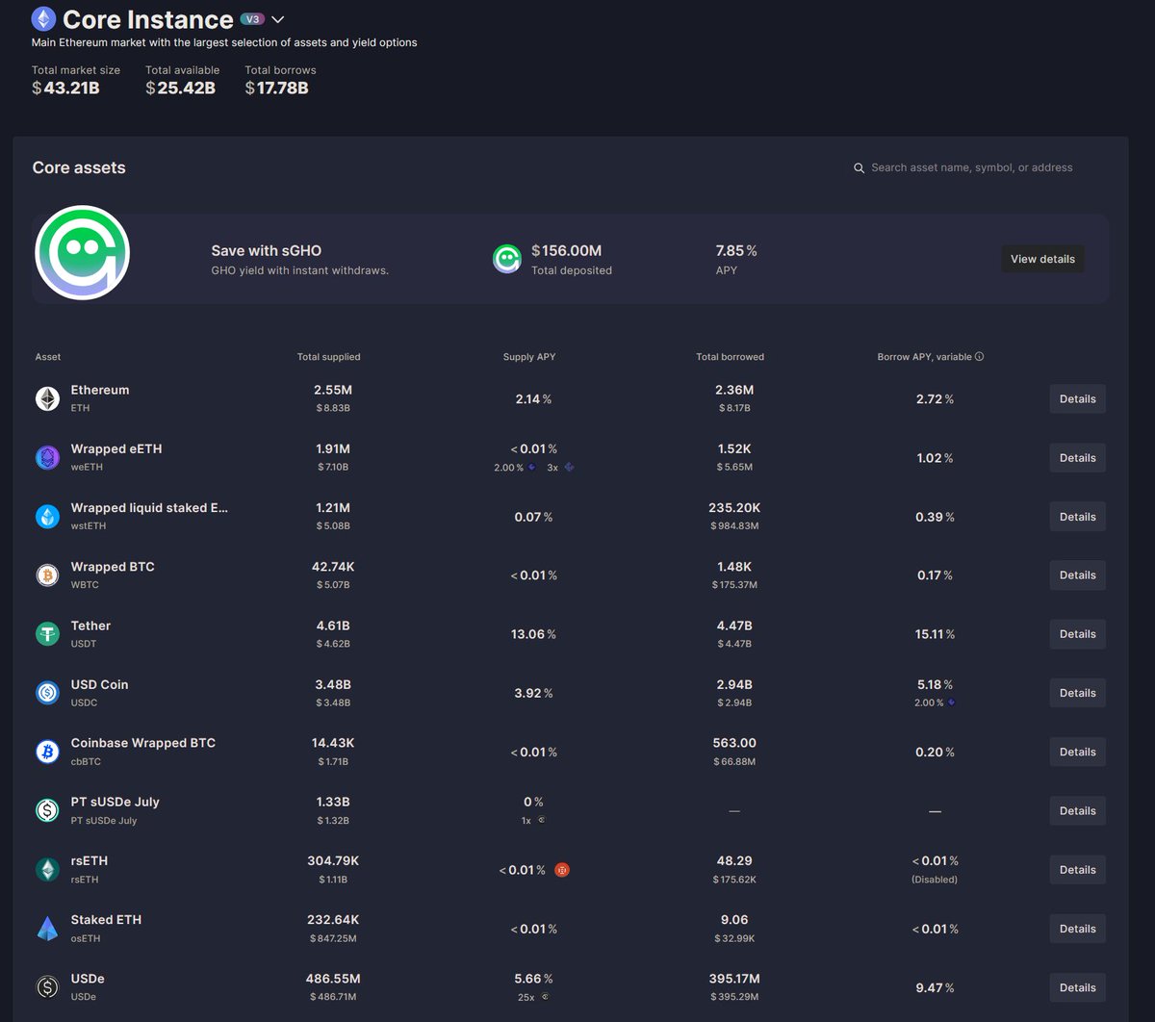
Task: Click the 3x multiplier icon in weETH row
Action: point(569,467)
